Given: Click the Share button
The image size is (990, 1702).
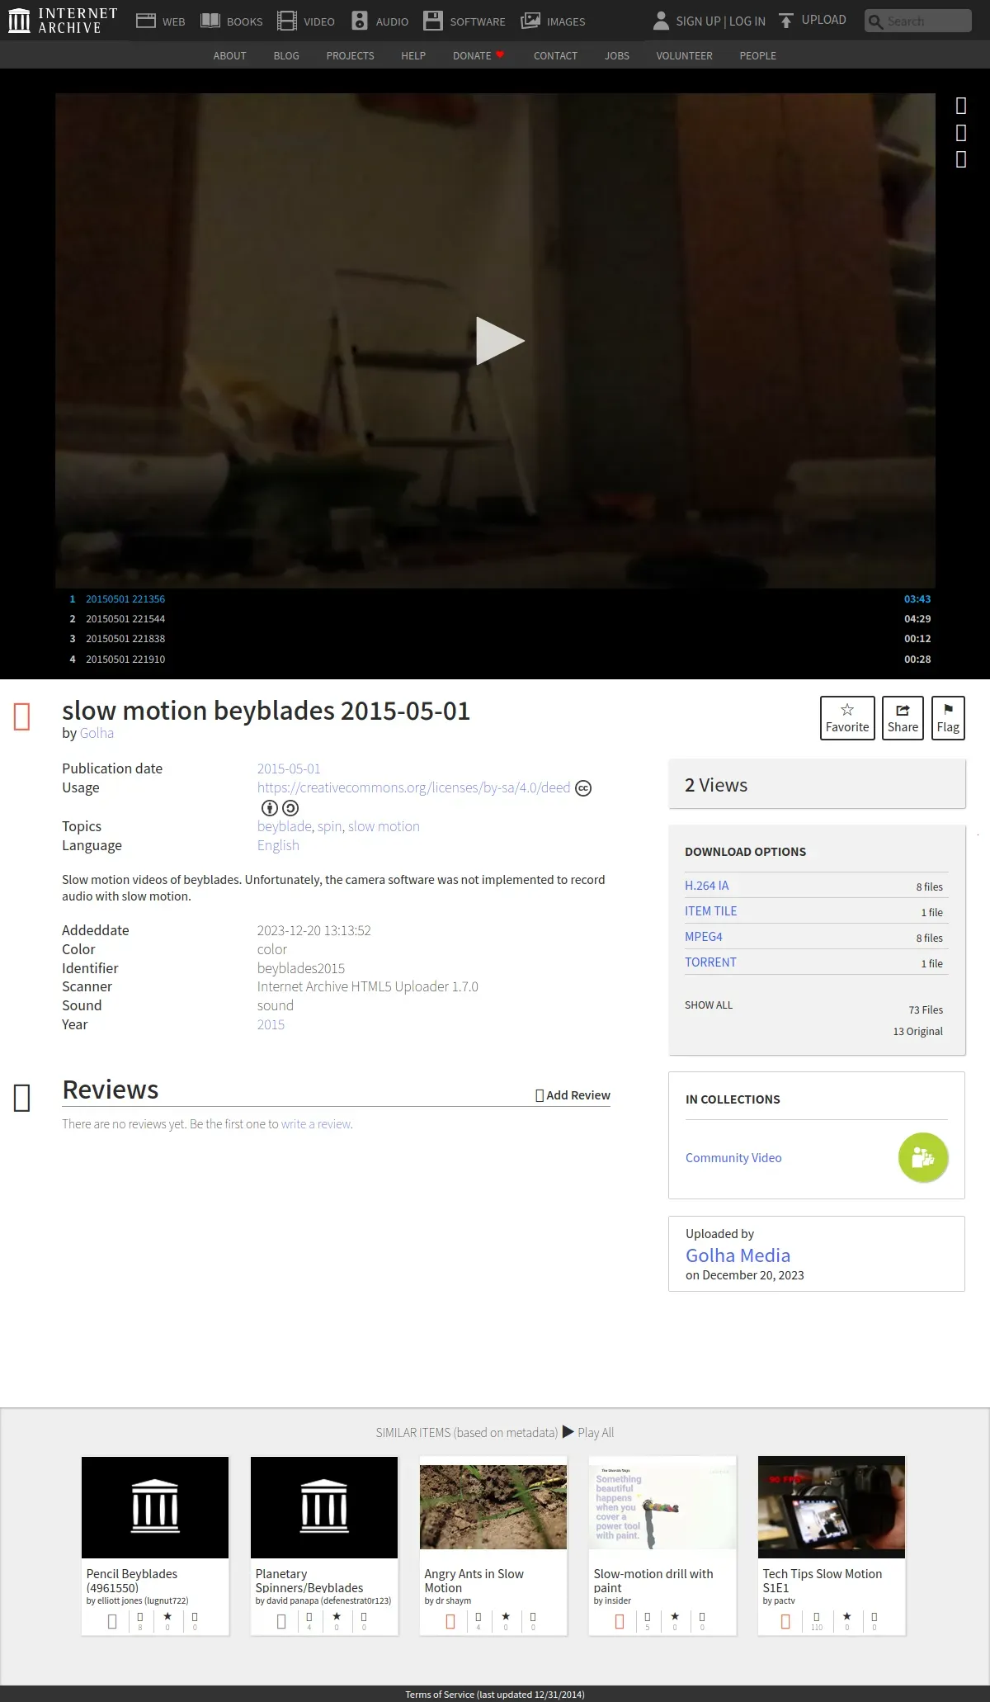Looking at the screenshot, I should (903, 718).
